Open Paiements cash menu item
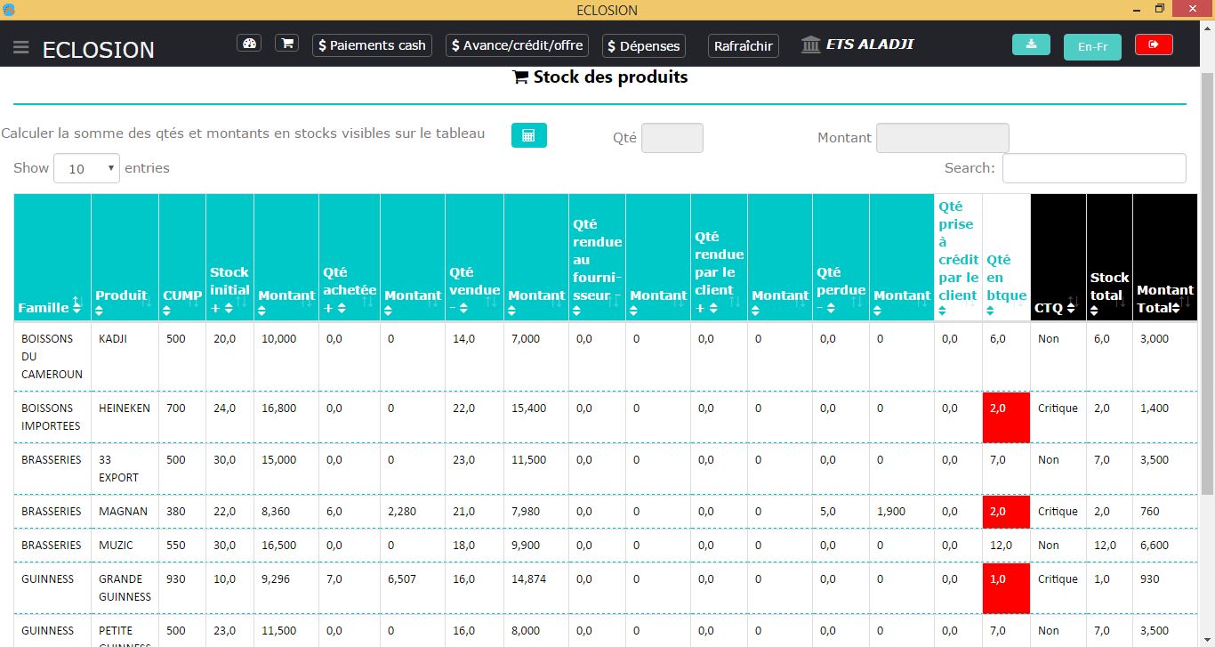 click(372, 45)
